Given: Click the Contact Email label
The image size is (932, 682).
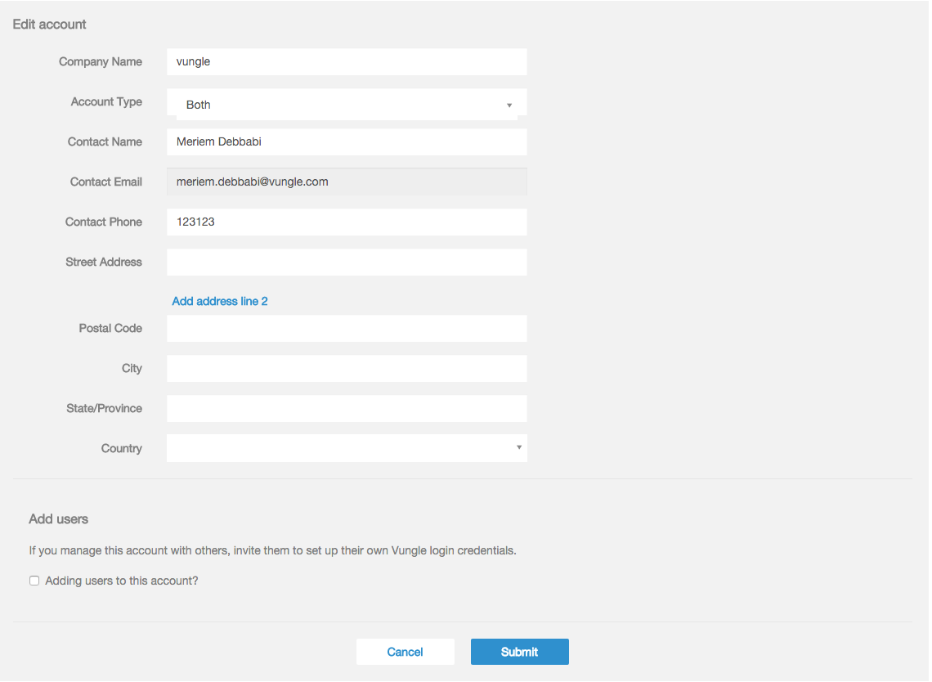Looking at the screenshot, I should [x=105, y=182].
